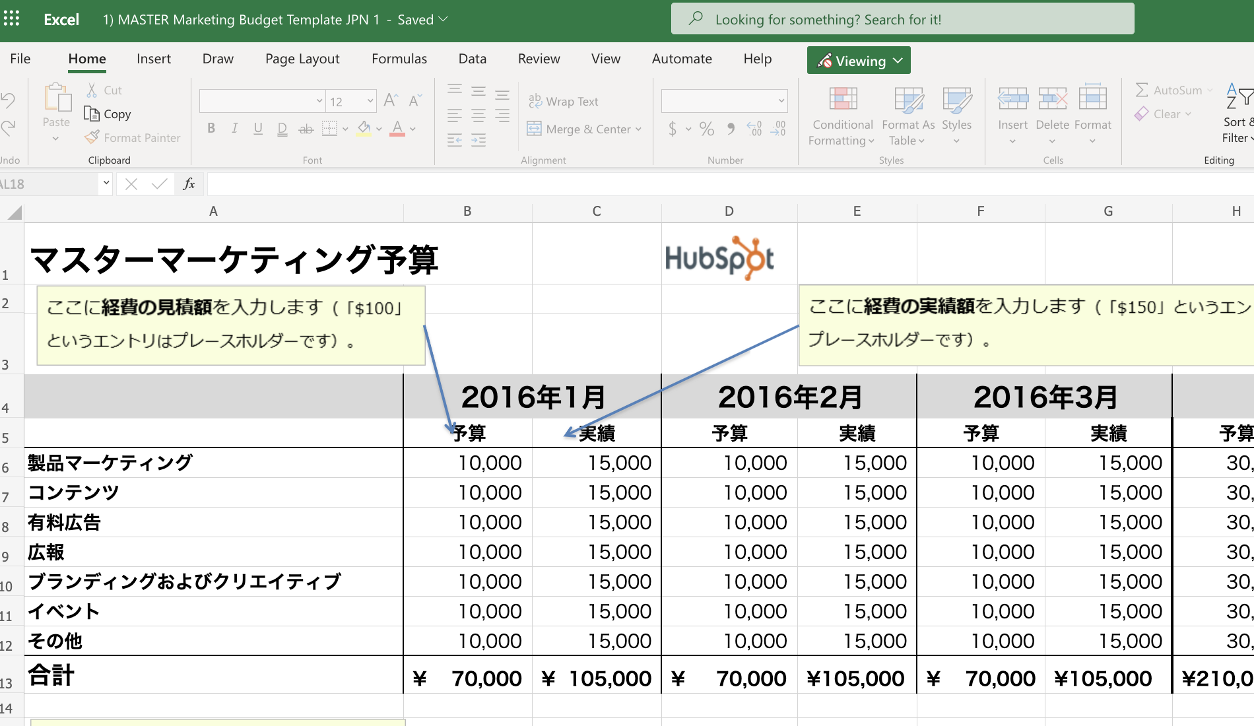Click the search box in title bar

coord(902,19)
